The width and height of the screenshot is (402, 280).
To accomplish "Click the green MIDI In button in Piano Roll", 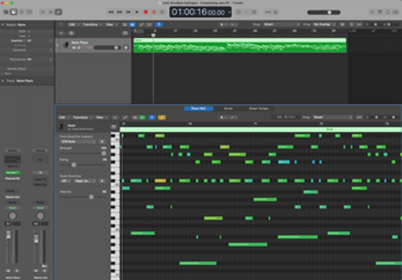I will (141, 117).
